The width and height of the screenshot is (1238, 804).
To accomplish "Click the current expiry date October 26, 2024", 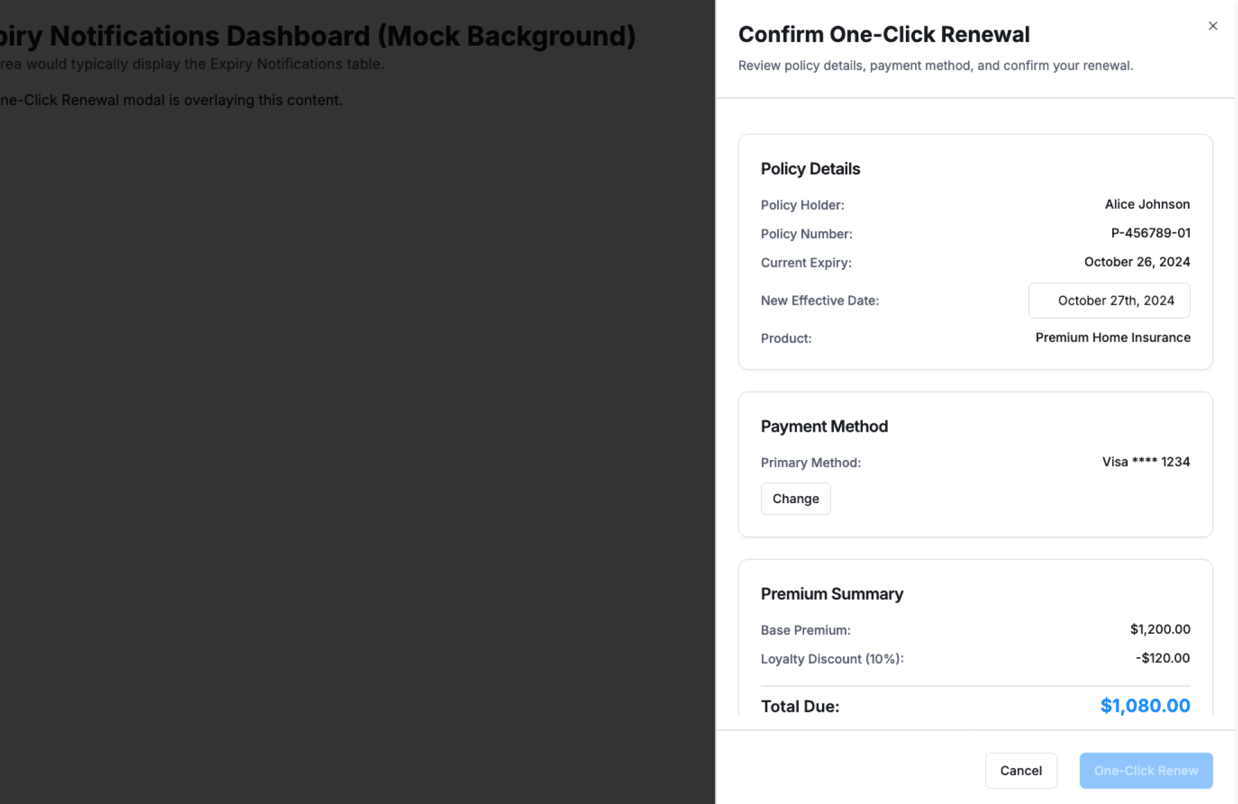I will (x=1136, y=262).
